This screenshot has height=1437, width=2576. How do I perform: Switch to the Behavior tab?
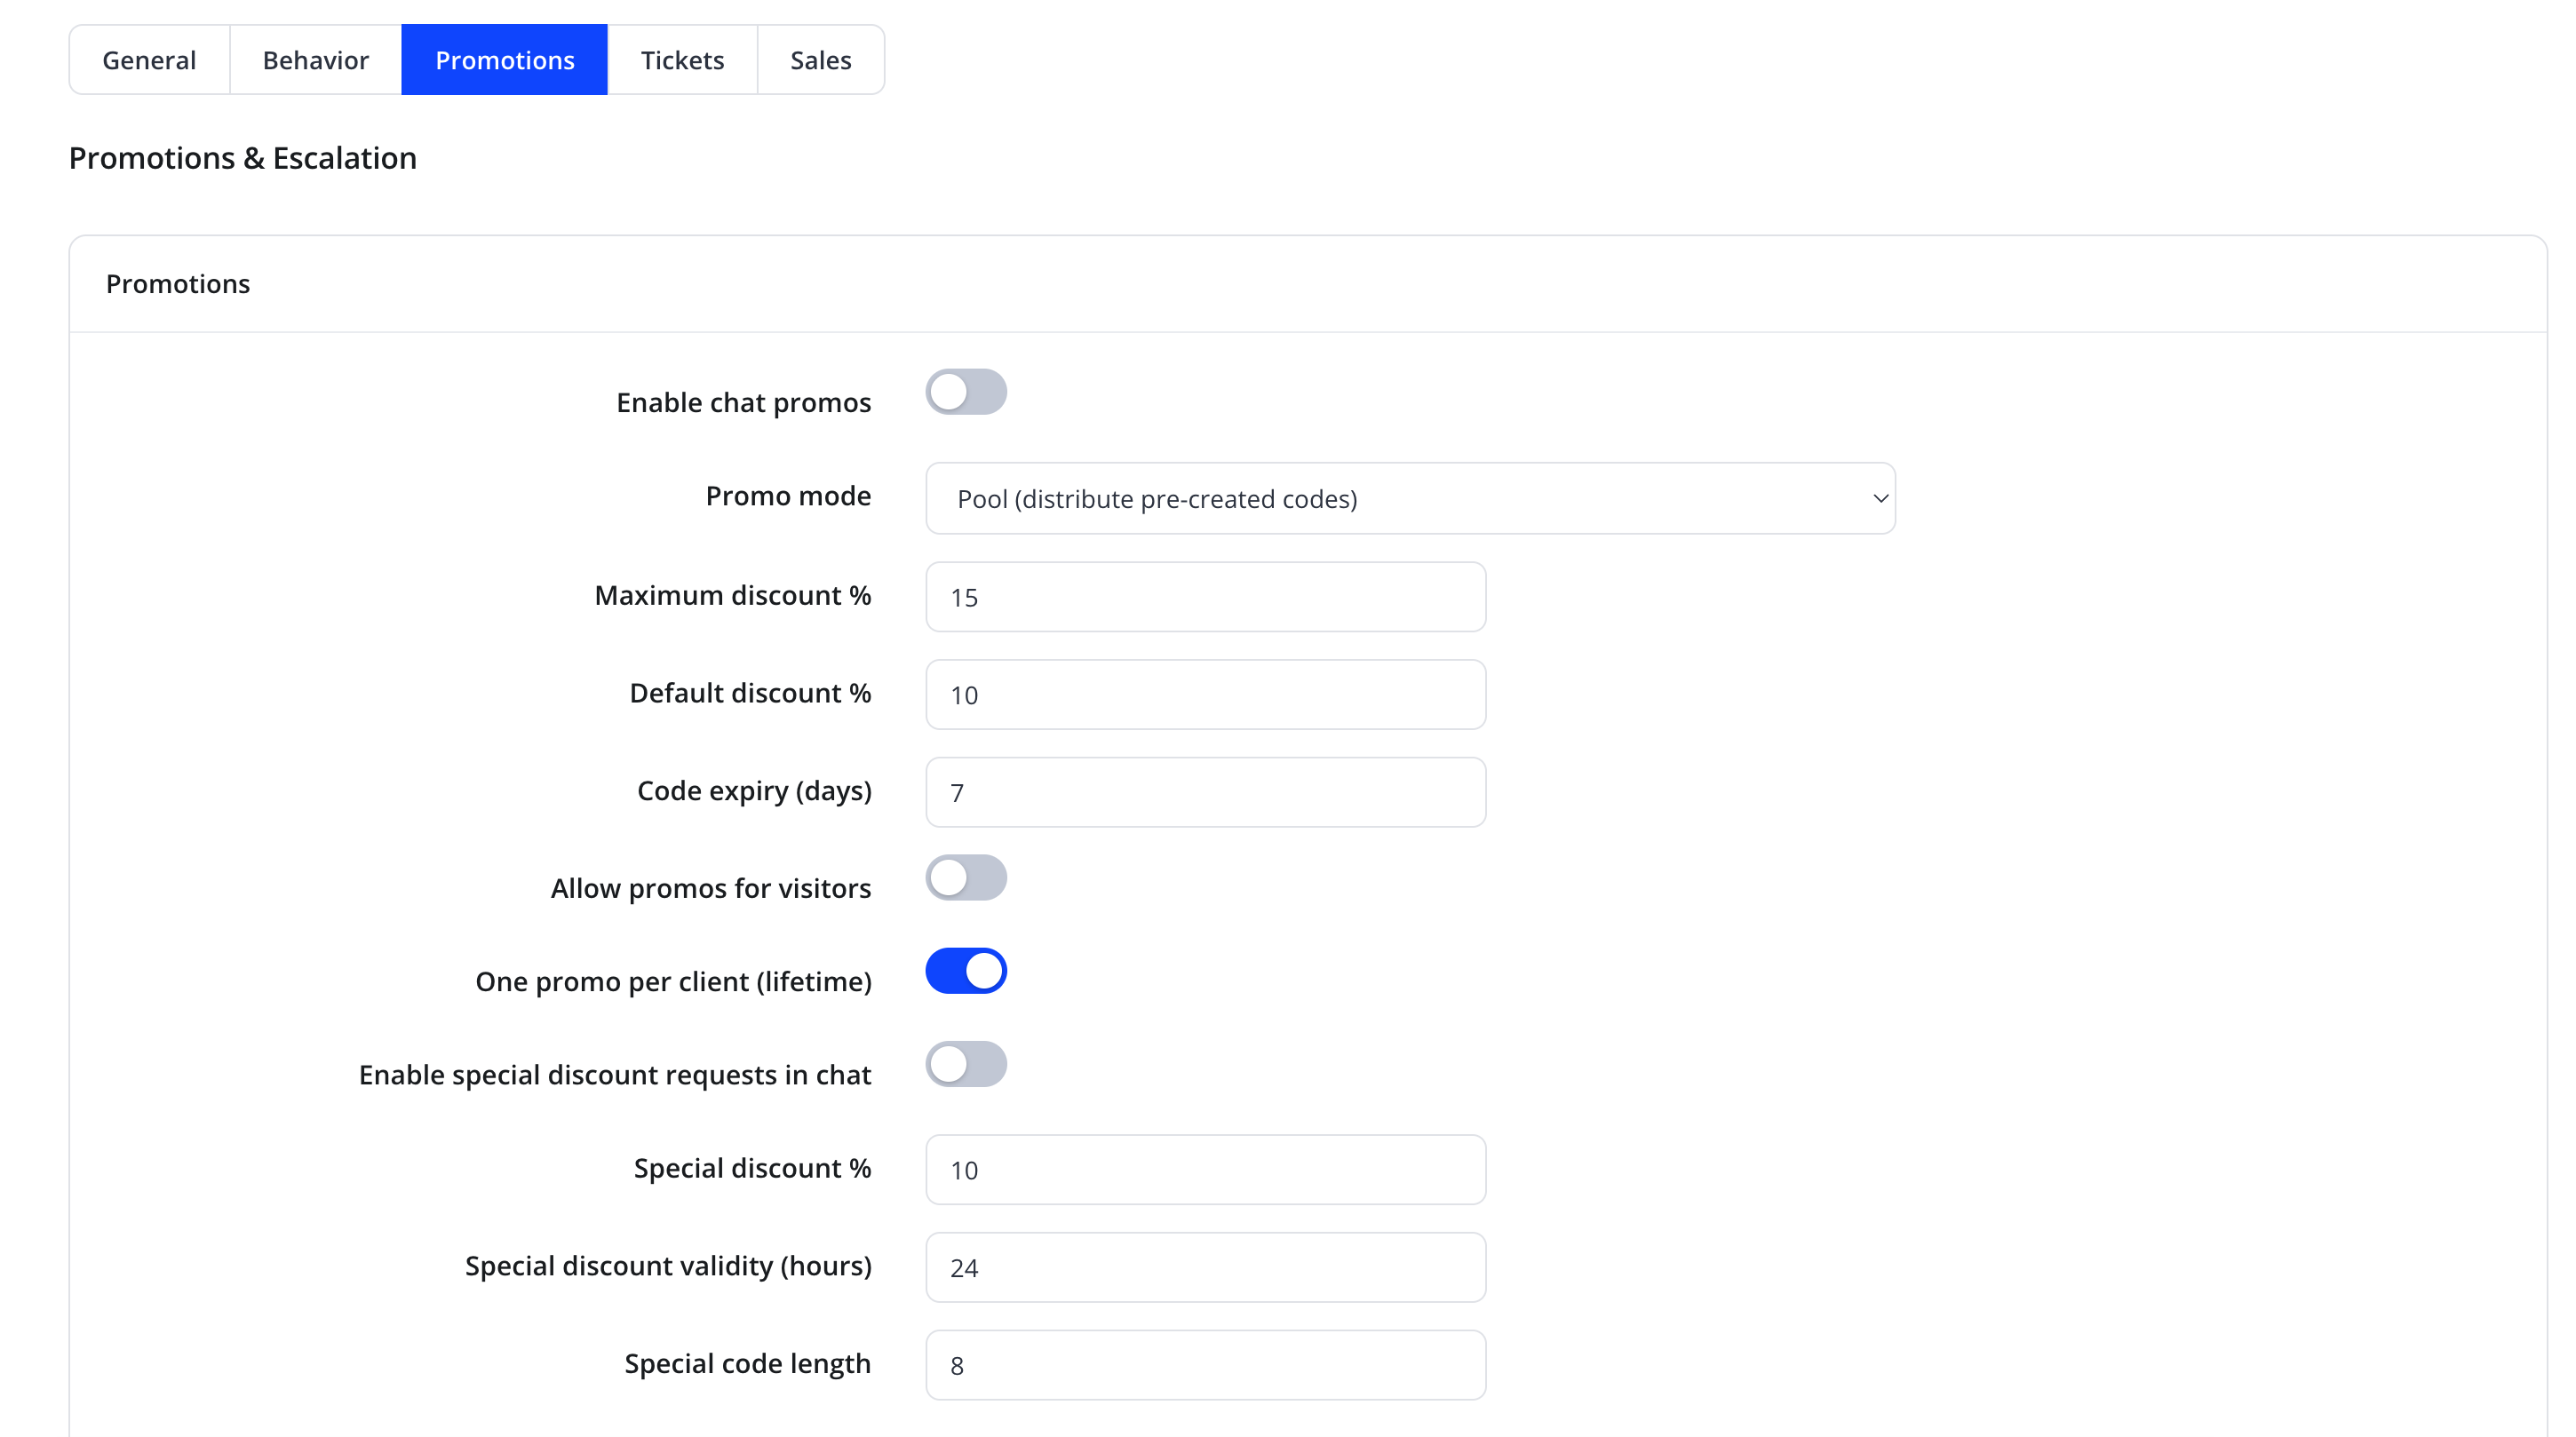pyautogui.click(x=316, y=60)
